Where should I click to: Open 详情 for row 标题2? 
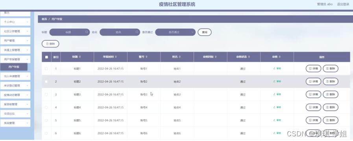click(x=313, y=81)
